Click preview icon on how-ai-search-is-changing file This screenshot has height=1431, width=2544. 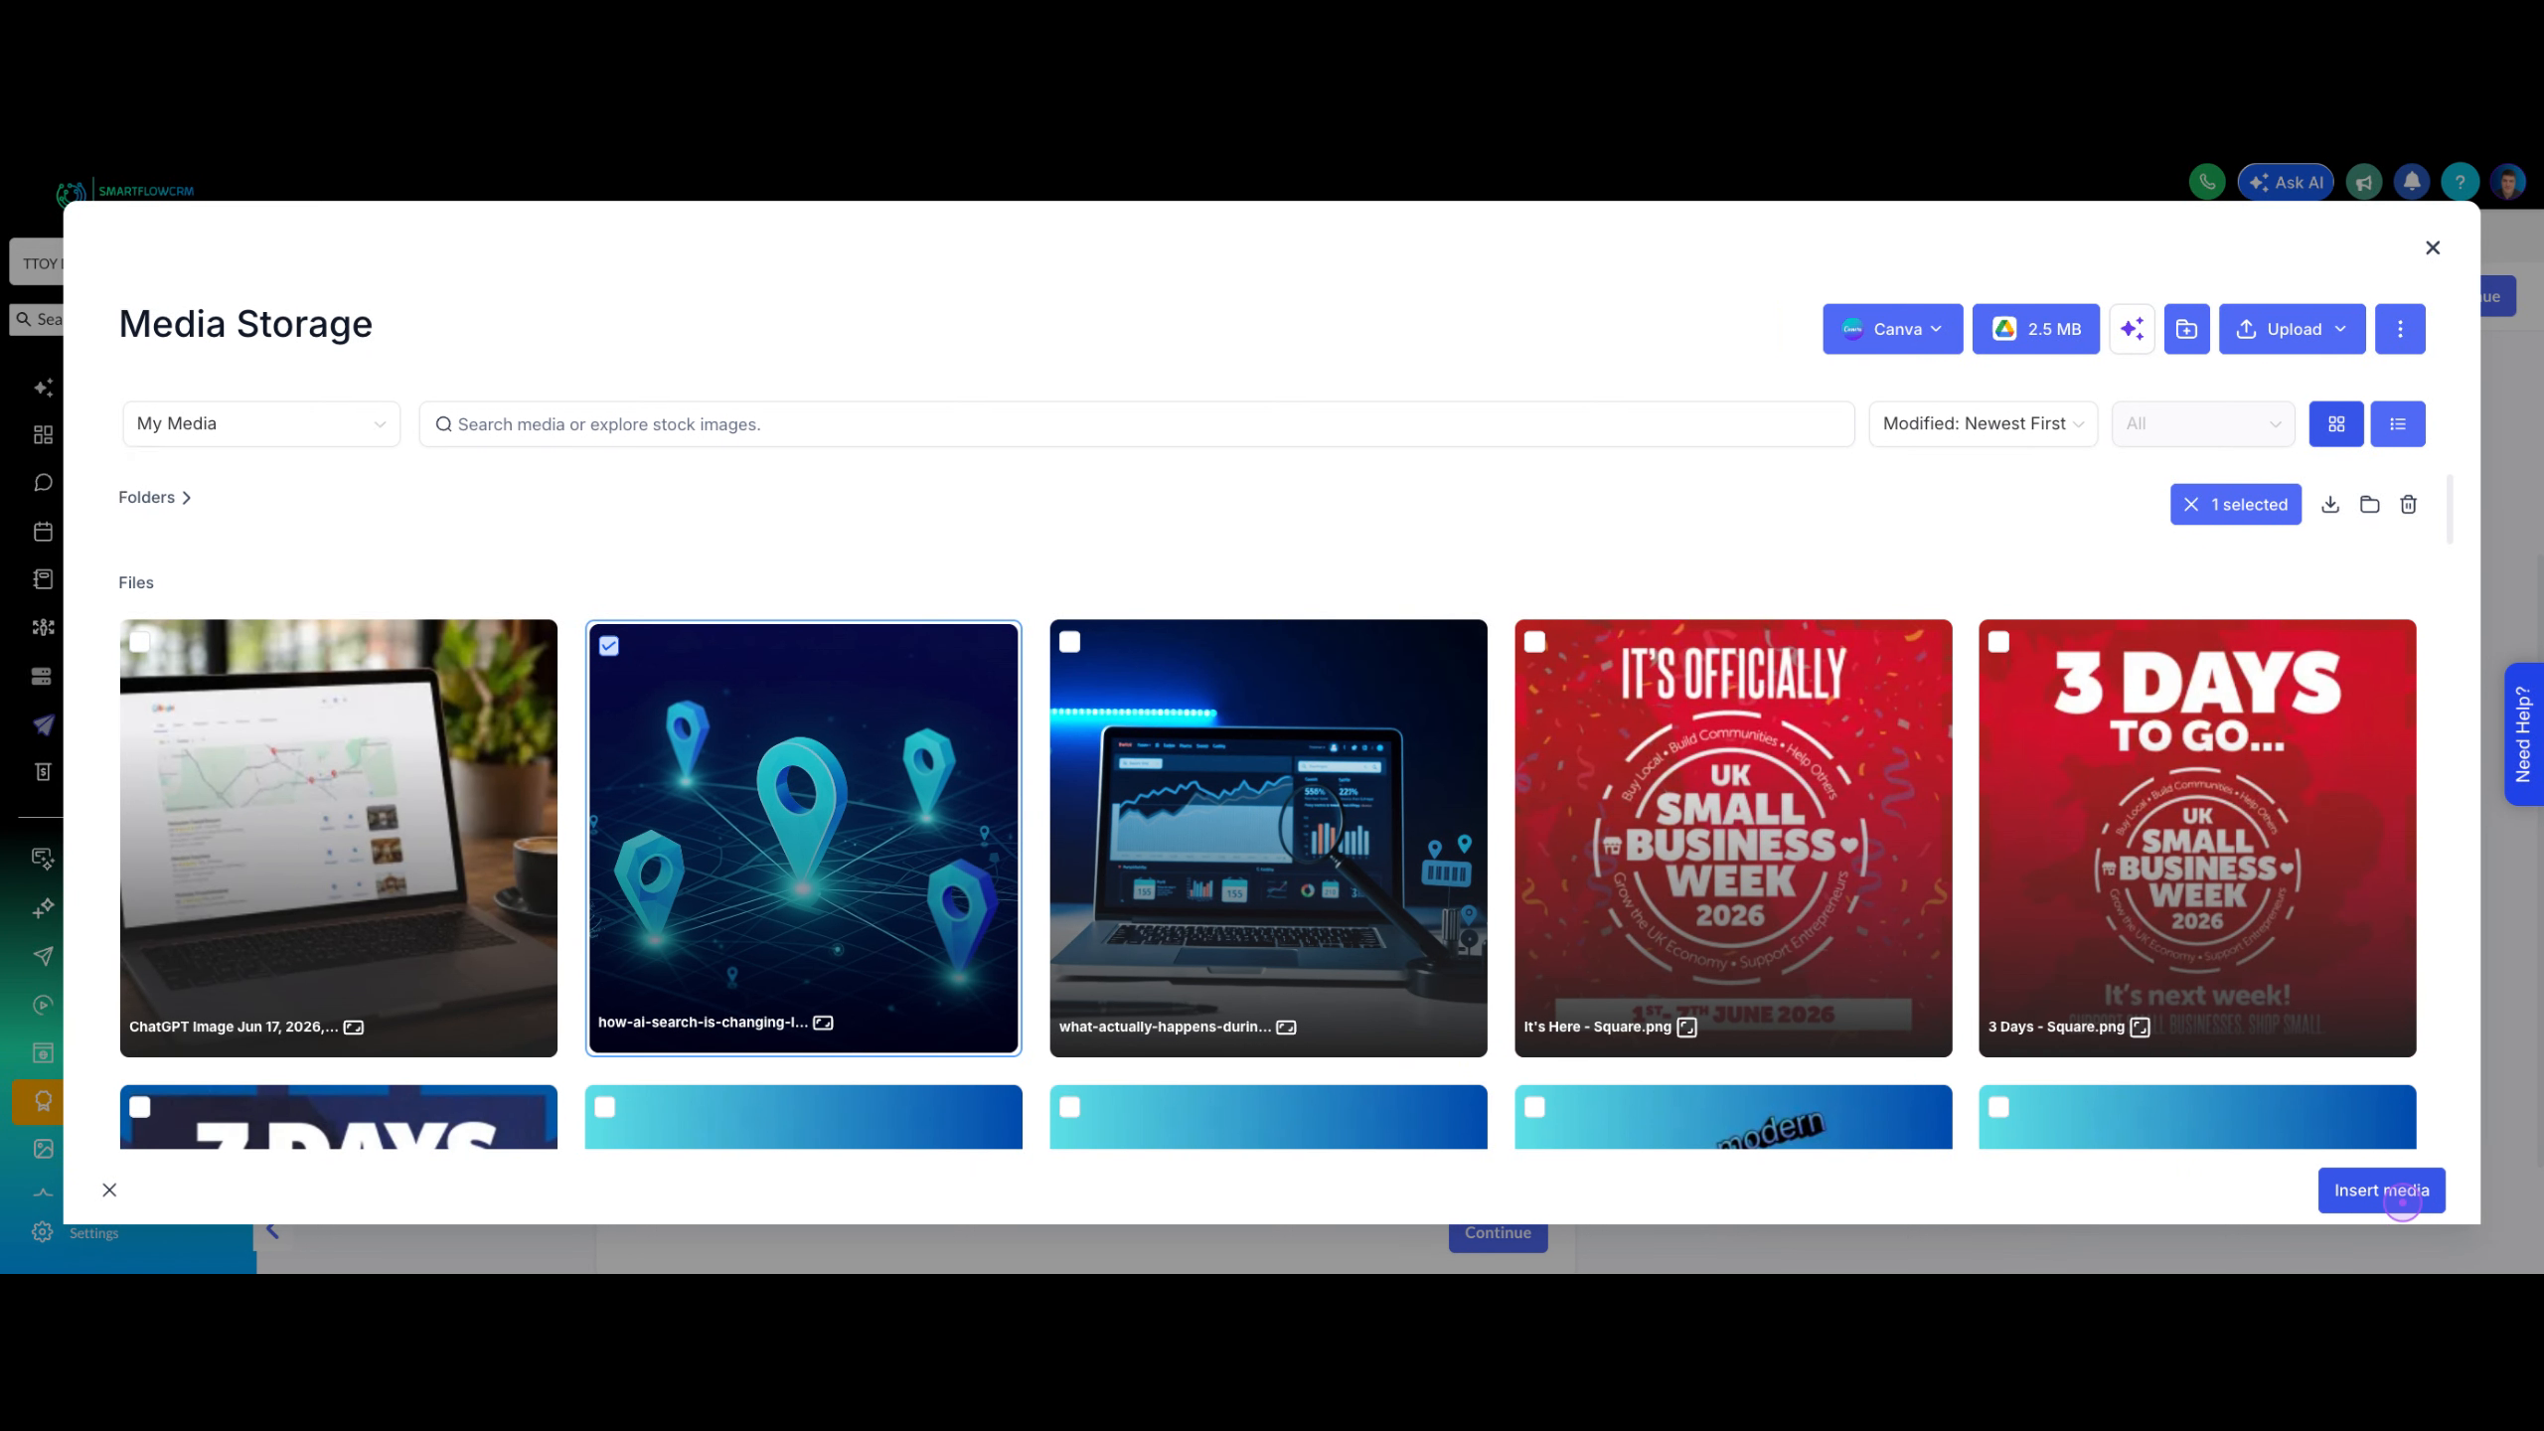[x=823, y=1023]
